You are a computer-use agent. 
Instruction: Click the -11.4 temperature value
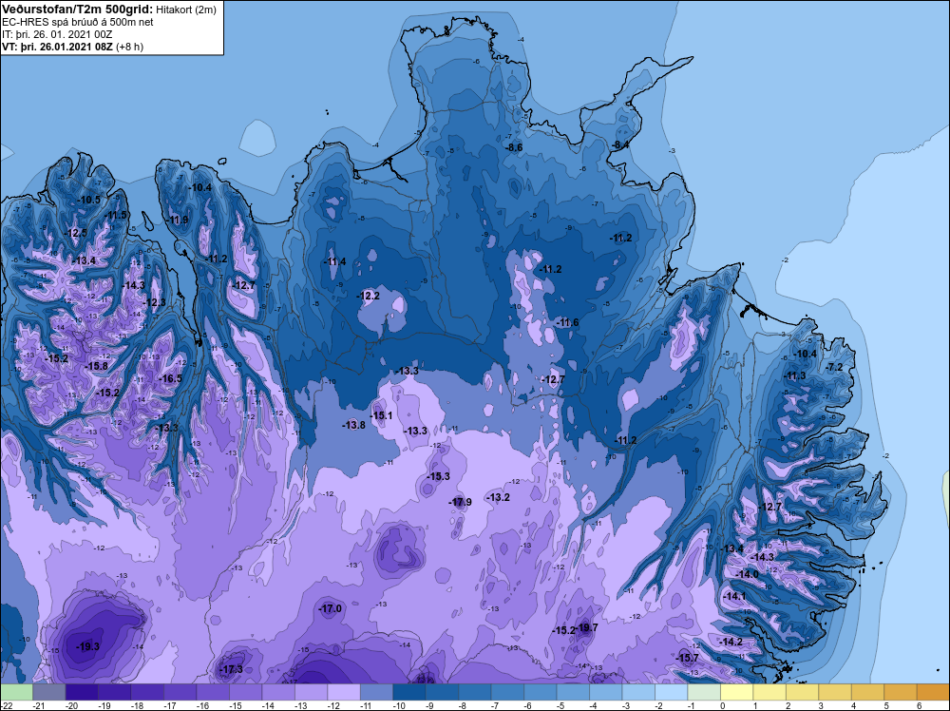point(334,261)
